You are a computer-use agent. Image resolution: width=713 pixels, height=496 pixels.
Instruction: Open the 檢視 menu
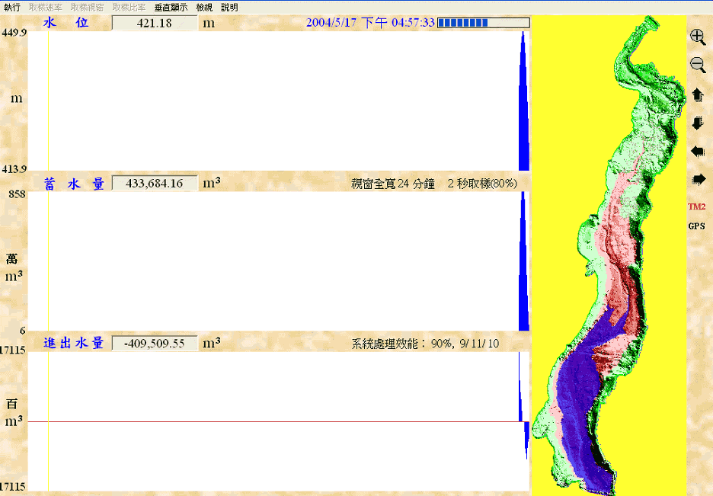[204, 7]
